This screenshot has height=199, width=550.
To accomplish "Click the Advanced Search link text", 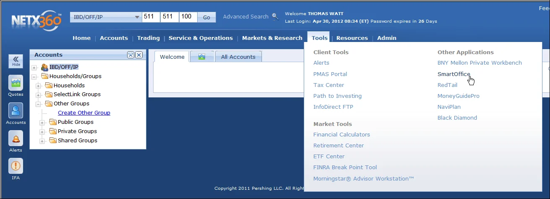I will coord(246,17).
